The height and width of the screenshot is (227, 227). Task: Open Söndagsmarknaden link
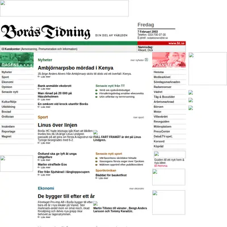click(167, 82)
